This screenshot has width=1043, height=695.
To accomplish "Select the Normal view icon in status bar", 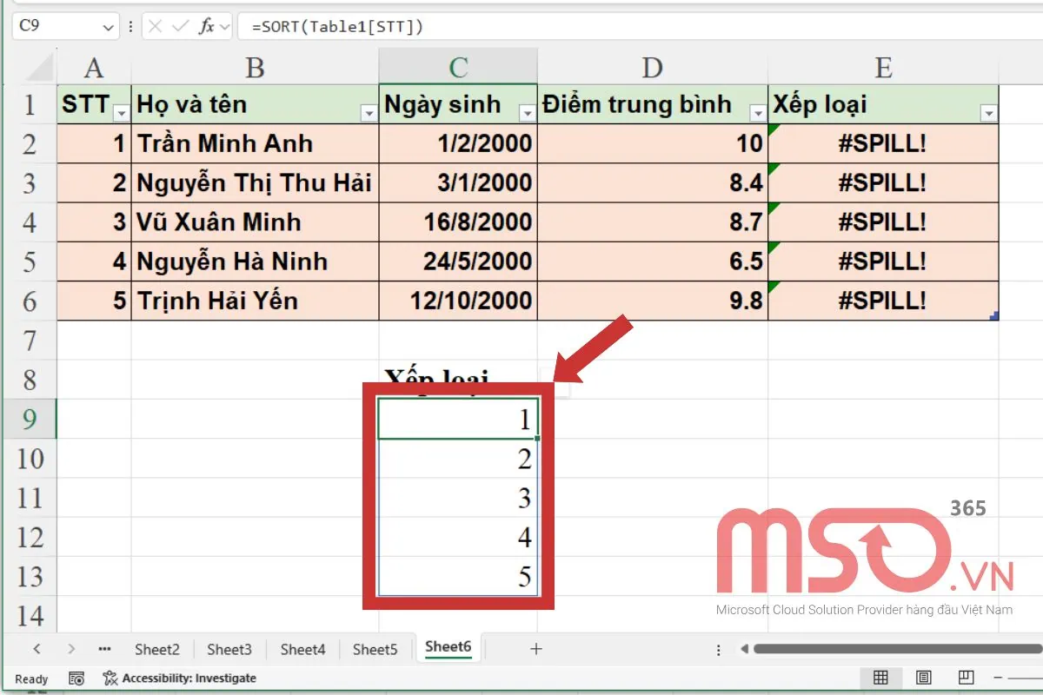I will click(x=882, y=678).
